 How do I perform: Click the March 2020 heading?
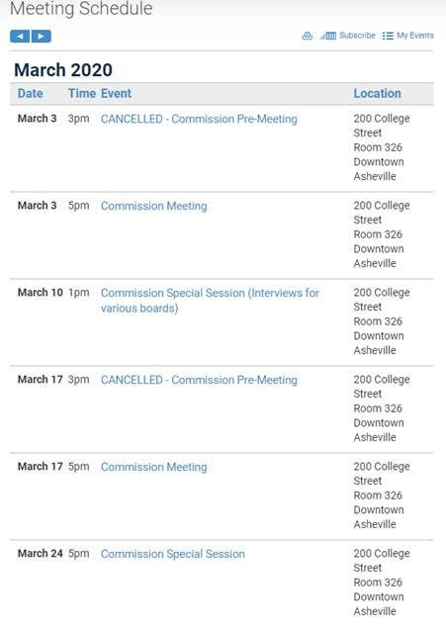63,70
